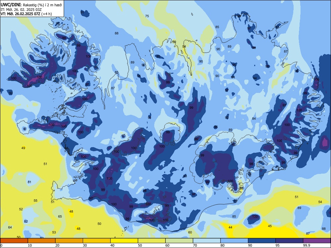The width and height of the screenshot is (331, 248).
Task: Select the 90–95 dark blue legend swatch
Action: pos(262,241)
